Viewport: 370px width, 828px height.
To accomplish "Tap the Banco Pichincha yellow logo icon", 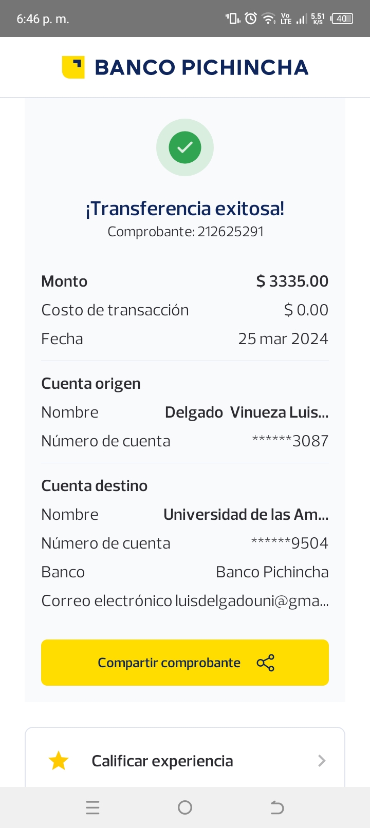I will [x=73, y=67].
